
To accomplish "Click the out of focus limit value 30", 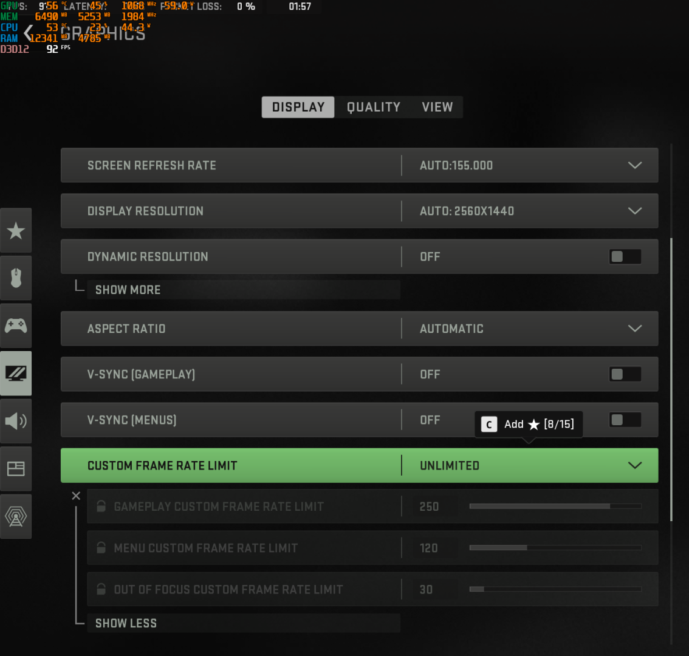I will [x=427, y=589].
